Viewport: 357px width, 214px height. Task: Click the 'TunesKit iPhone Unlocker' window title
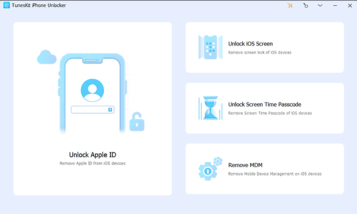click(39, 5)
